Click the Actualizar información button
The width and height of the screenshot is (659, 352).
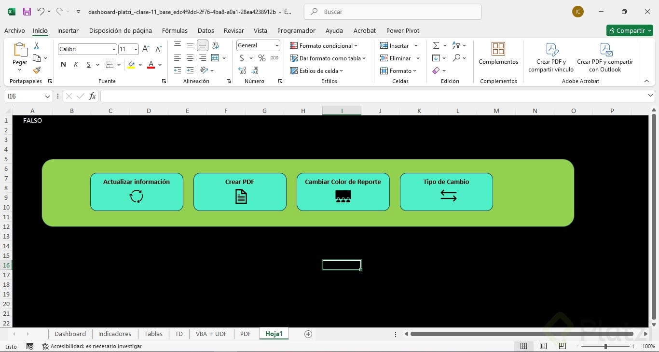point(137,192)
